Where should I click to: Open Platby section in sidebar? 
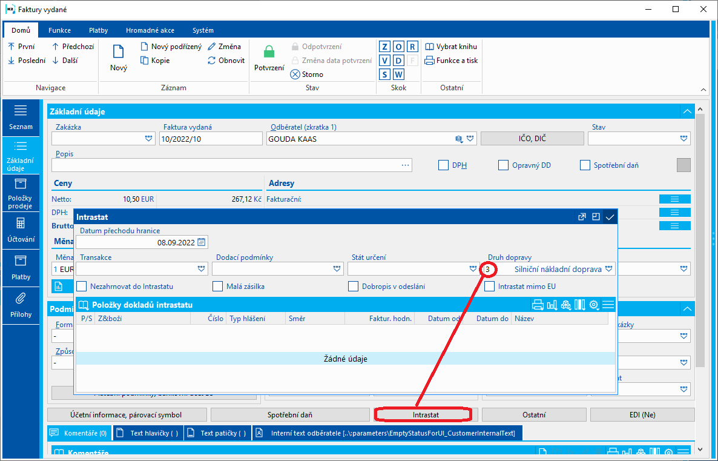pyautogui.click(x=21, y=268)
